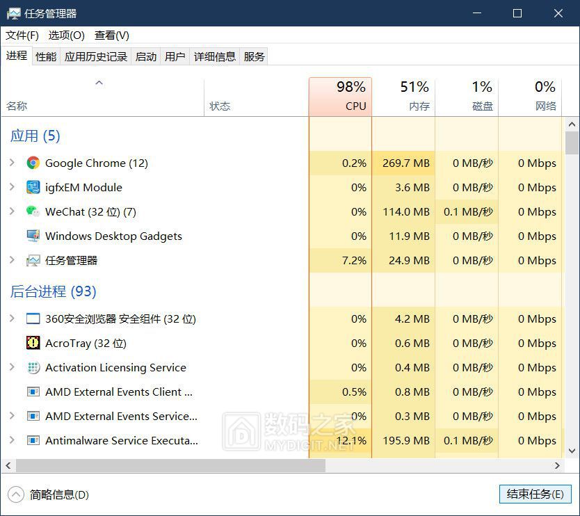Click the horizontal scrollbar right arrow
580x516 pixels.
point(557,465)
